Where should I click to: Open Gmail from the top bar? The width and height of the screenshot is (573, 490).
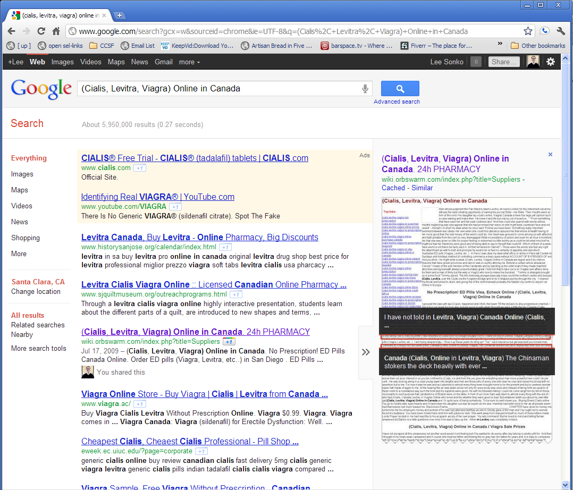pyautogui.click(x=163, y=62)
